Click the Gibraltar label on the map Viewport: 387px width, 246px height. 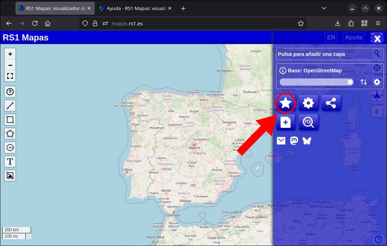pyautogui.click(x=174, y=215)
